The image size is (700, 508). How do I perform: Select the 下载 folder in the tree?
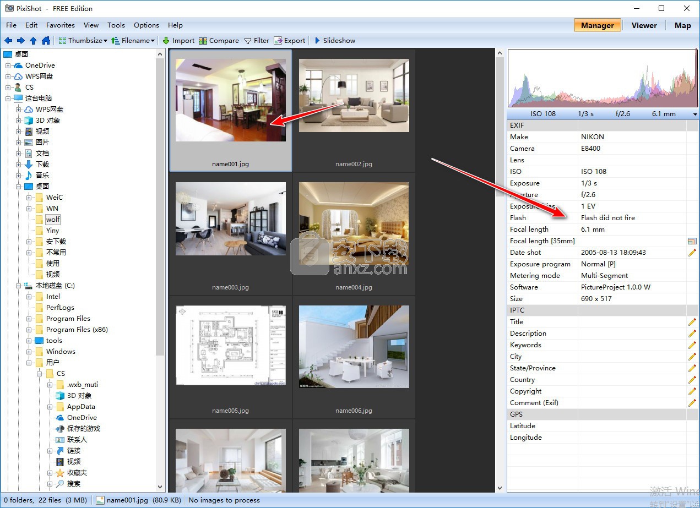tap(42, 165)
